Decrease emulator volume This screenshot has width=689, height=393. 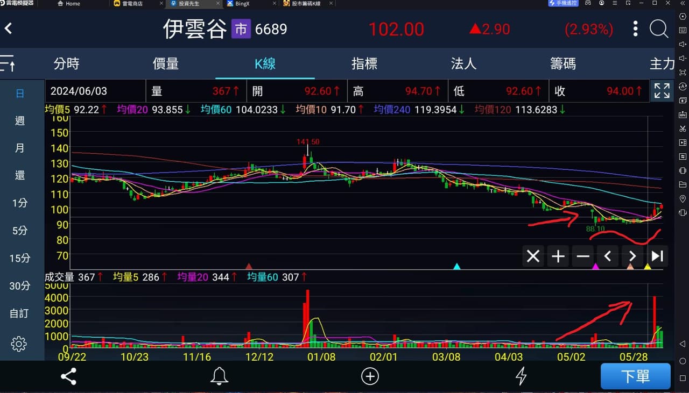coord(683,58)
